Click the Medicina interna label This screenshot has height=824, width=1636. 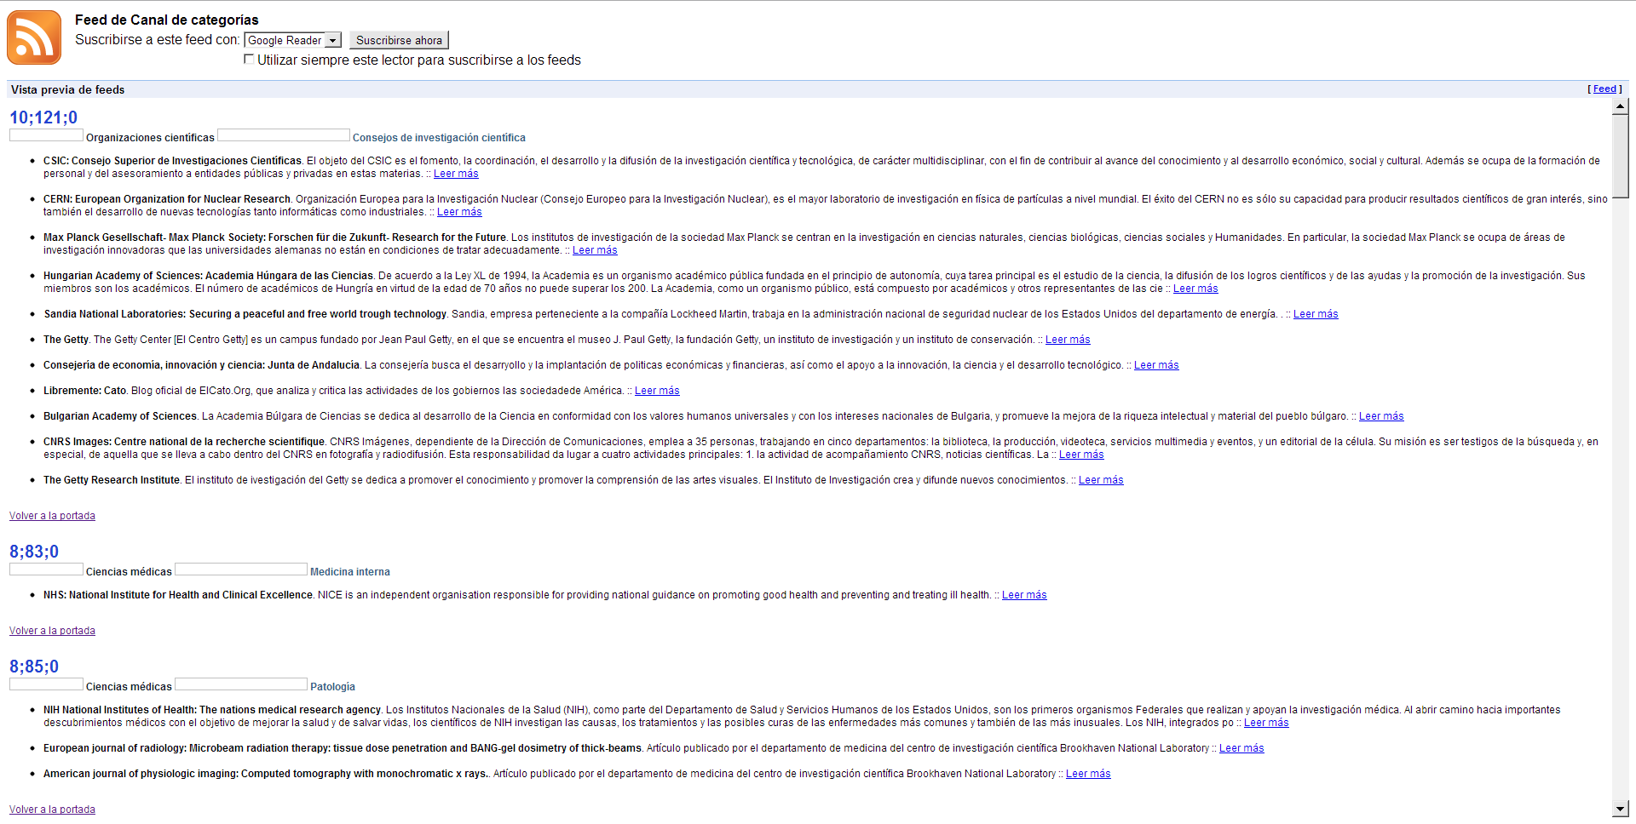click(350, 572)
